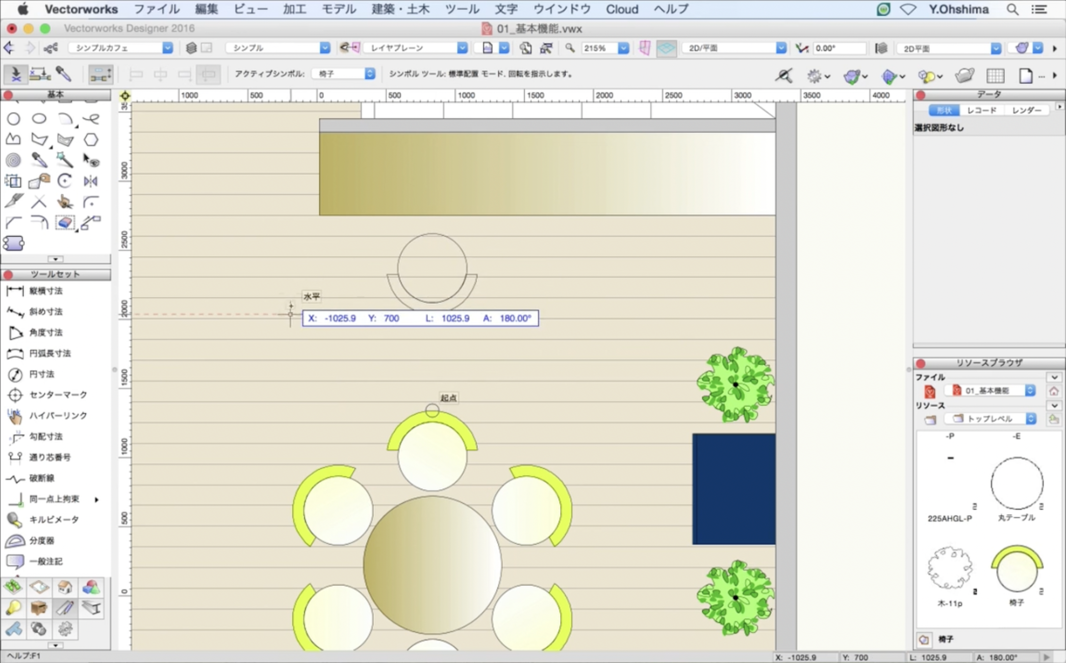Open the 2D/平面 view dropdown

pyautogui.click(x=734, y=48)
